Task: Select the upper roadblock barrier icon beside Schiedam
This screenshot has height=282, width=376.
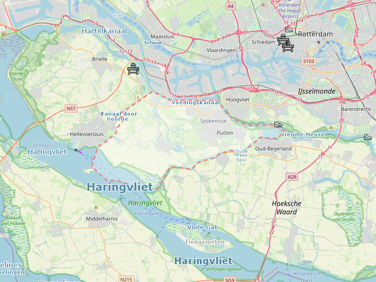Action: [x=283, y=40]
